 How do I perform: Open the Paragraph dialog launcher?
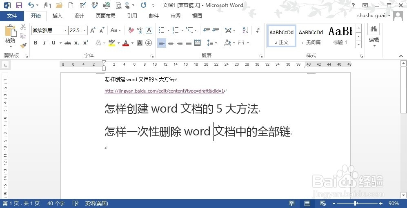click(x=261, y=56)
